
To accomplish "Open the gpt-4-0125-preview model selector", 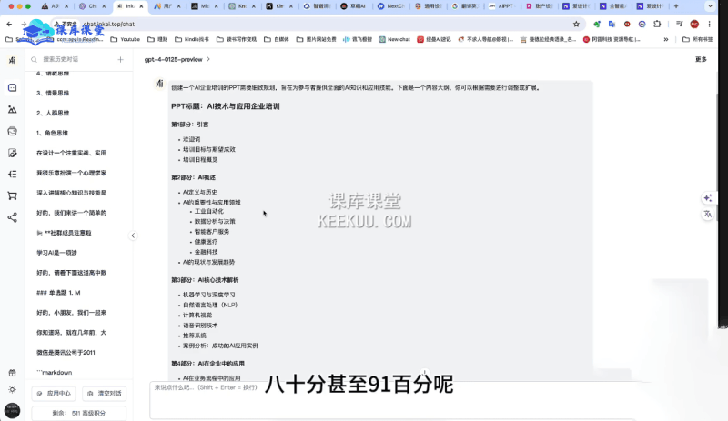I will coord(177,59).
